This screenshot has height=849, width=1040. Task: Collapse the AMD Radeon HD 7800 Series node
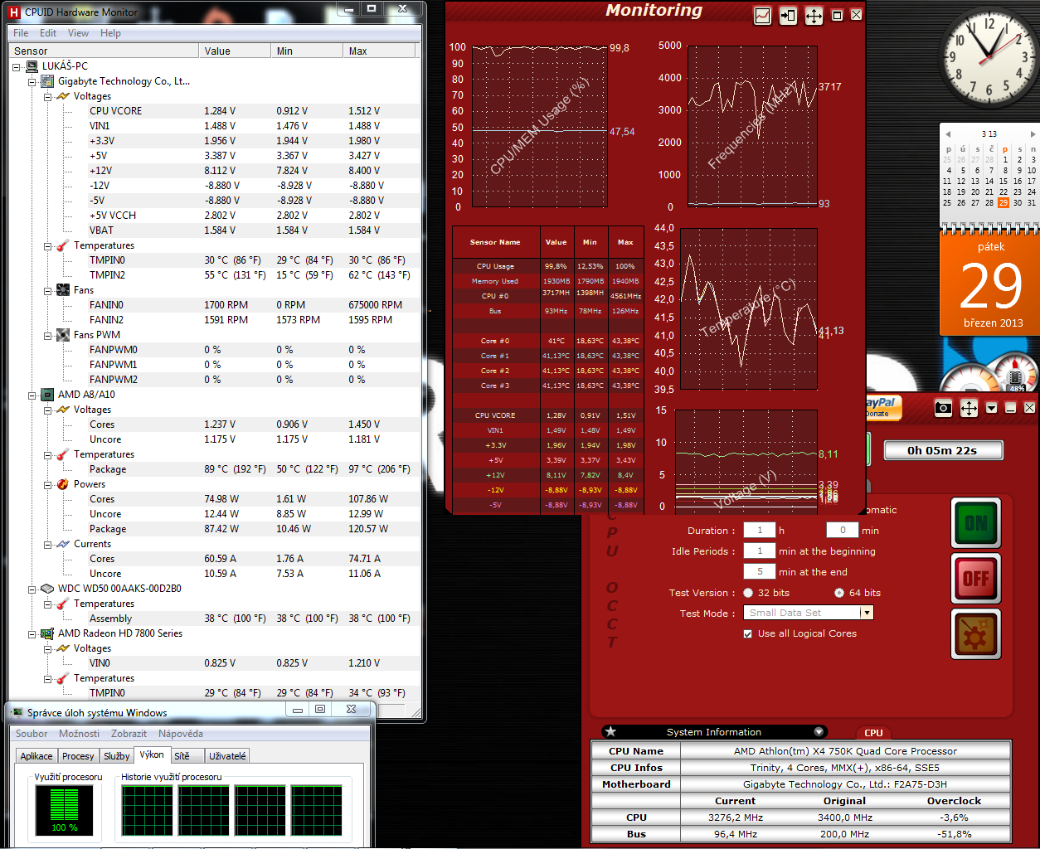point(32,633)
